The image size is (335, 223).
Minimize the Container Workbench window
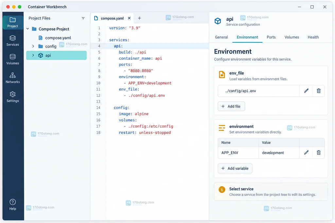coord(300,7)
